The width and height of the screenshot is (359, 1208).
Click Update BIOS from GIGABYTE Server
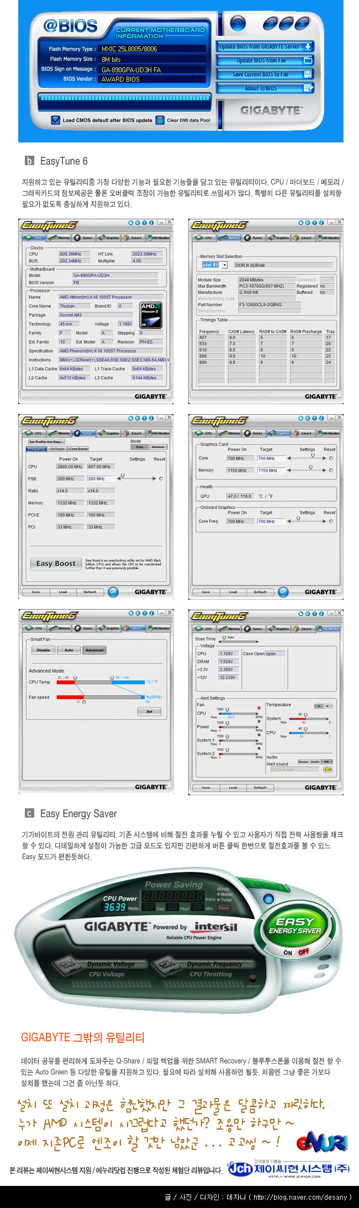[265, 47]
